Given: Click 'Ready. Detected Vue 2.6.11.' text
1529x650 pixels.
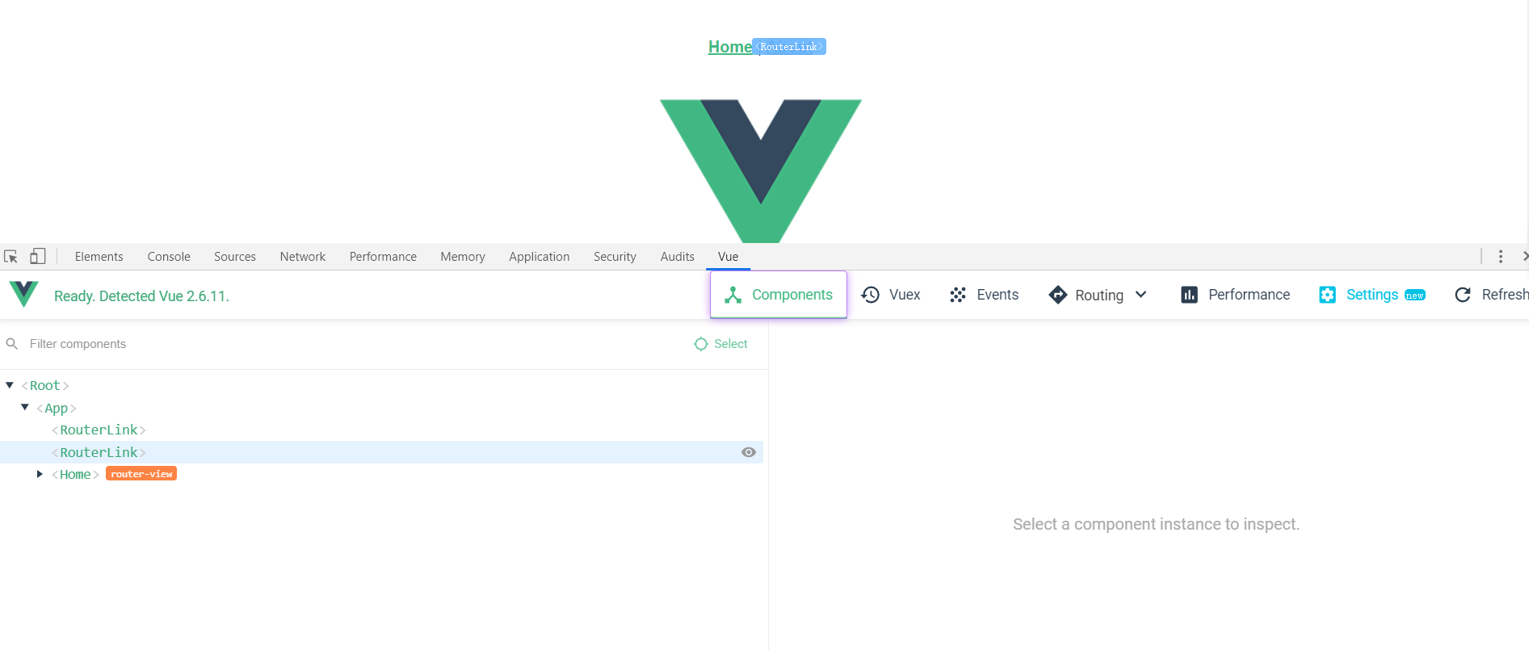Looking at the screenshot, I should point(141,296).
